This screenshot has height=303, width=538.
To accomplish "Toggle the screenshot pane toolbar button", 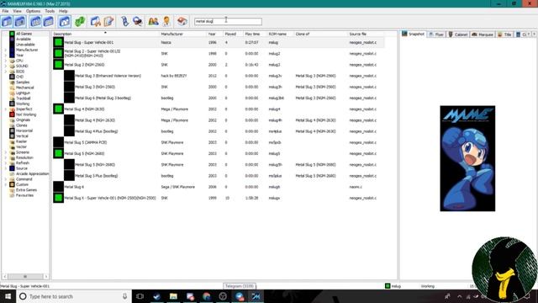I will pyautogui.click(x=20, y=21).
